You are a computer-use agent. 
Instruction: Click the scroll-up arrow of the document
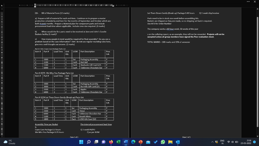[257, 9]
